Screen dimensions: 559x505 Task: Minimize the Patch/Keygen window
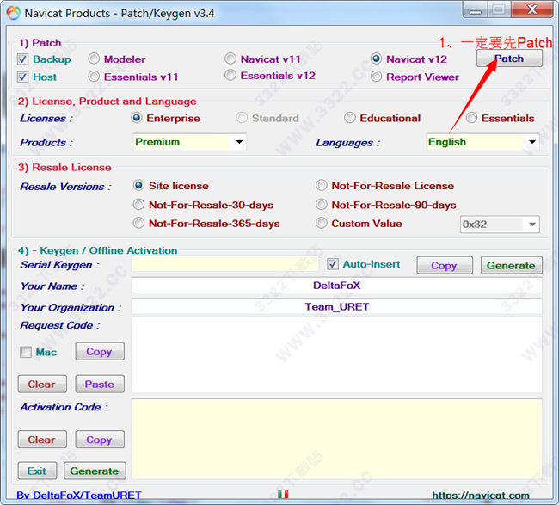pos(476,9)
